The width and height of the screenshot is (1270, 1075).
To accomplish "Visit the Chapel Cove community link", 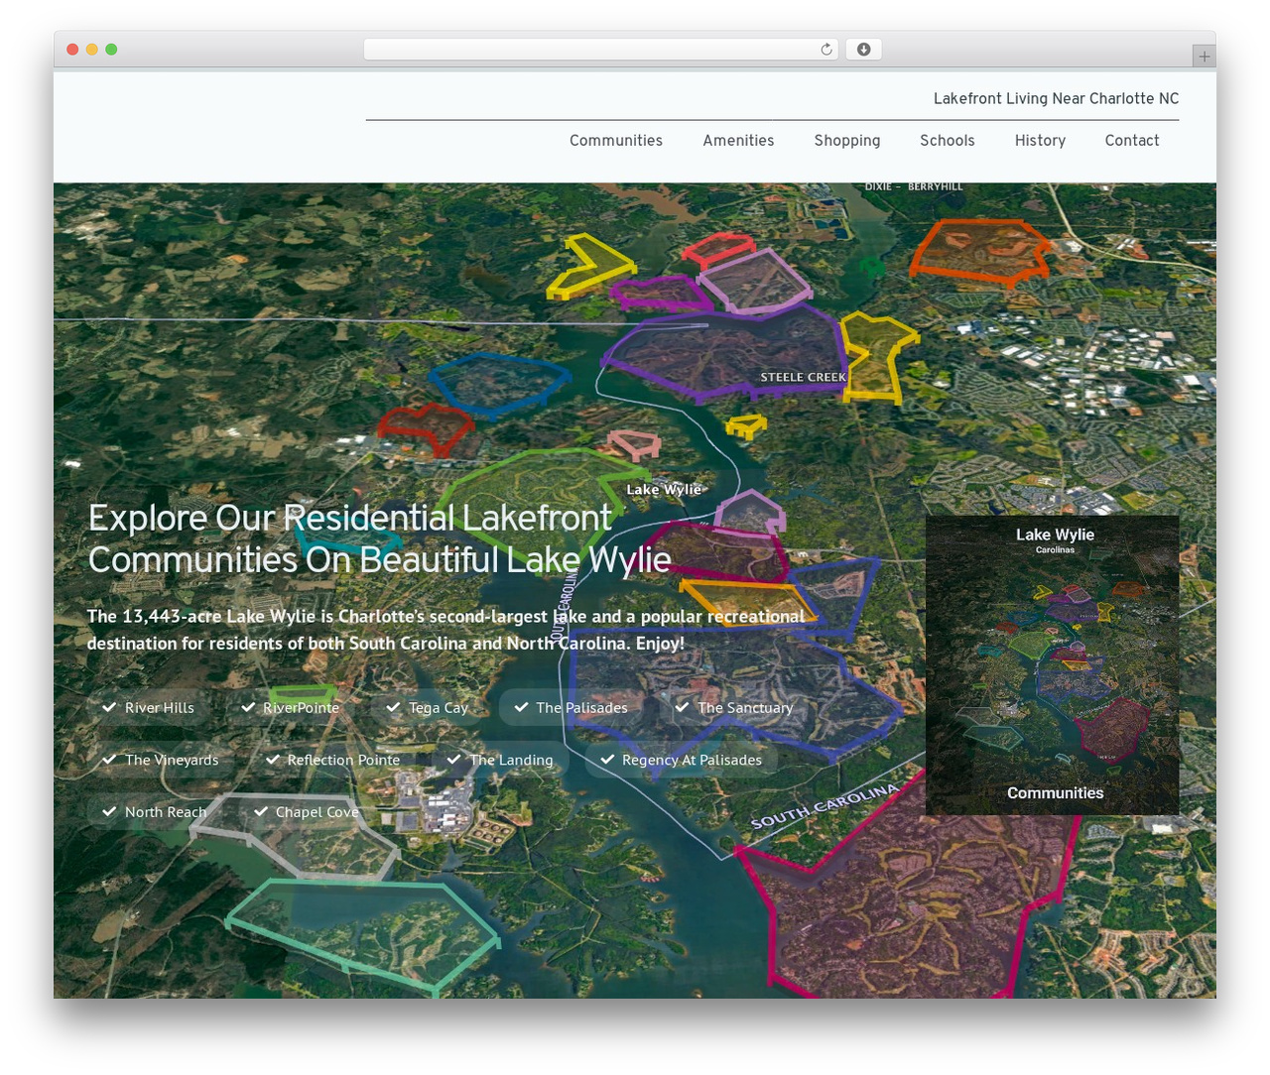I will pos(307,812).
